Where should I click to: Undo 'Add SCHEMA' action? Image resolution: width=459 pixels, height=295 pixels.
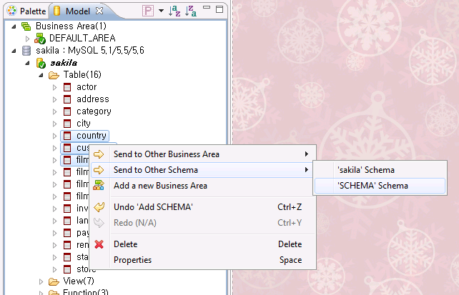pos(203,207)
